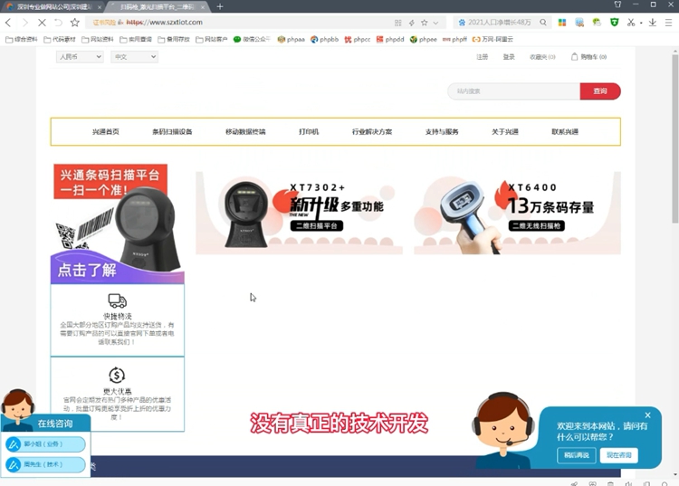Image resolution: width=679 pixels, height=486 pixels.
Task: Click the green shield security icon
Action: 614,23
